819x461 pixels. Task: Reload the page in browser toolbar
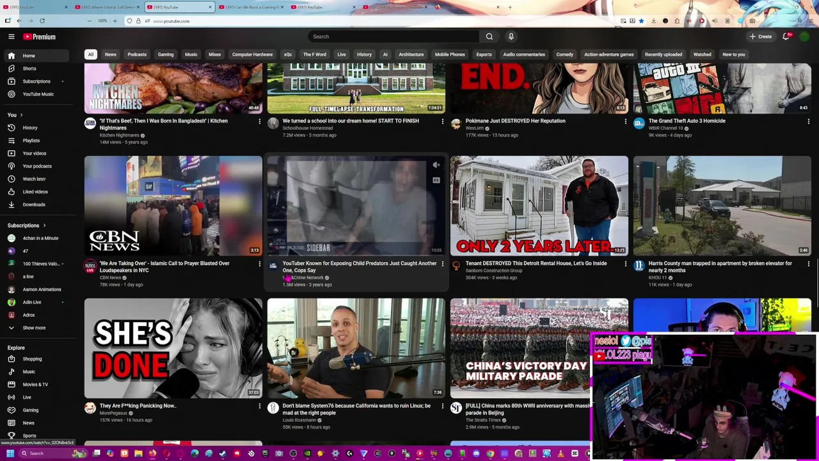click(x=42, y=21)
